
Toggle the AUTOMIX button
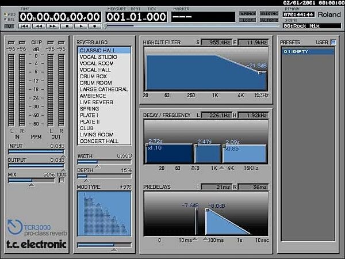(x=269, y=20)
